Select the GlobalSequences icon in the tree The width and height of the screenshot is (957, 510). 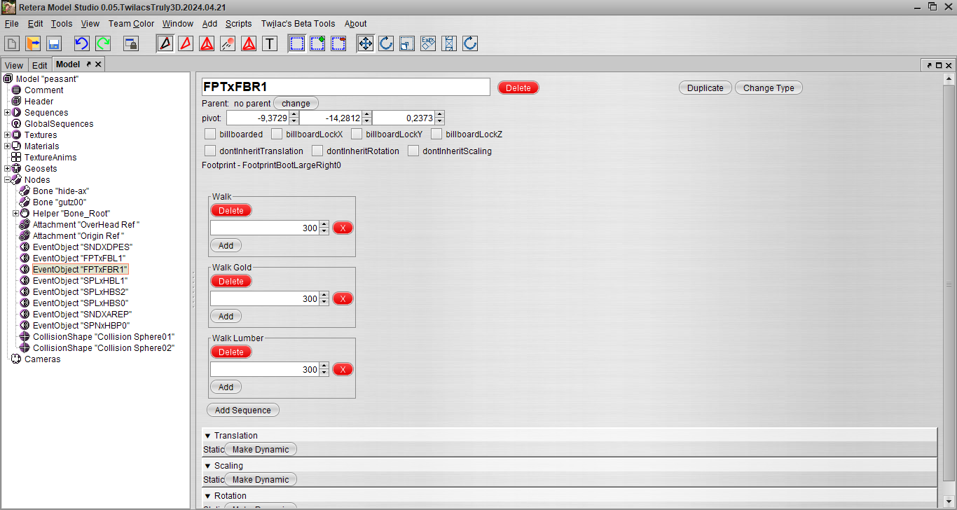(17, 124)
